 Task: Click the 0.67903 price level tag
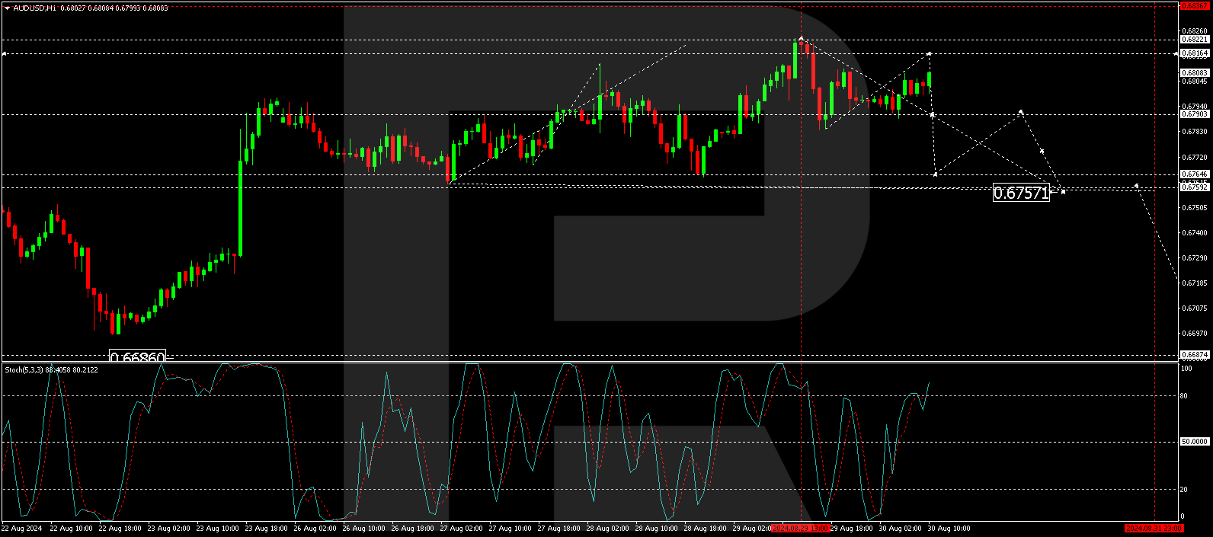[x=1195, y=114]
